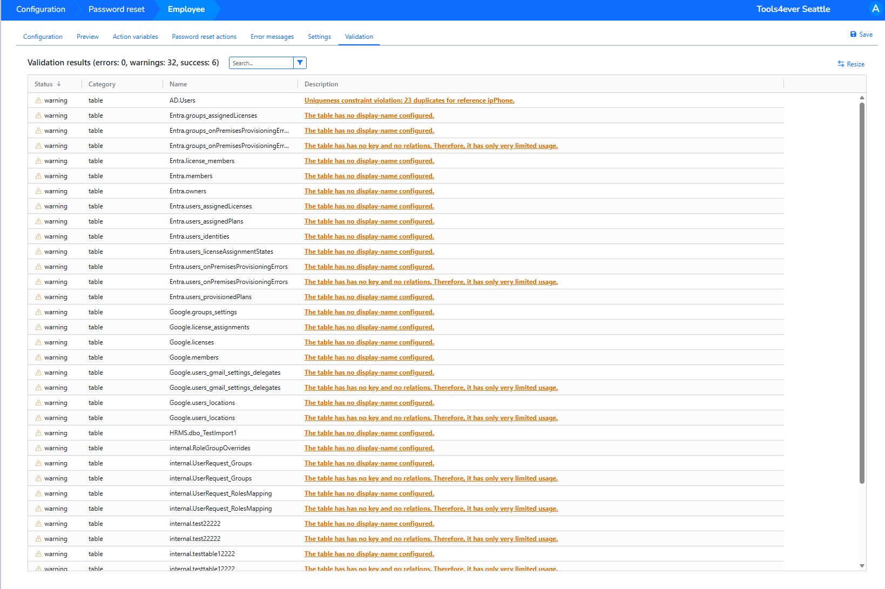Screen dimensions: 885x589
Task: Open the ipPhone uniqueness constraint violation link
Action: click(409, 100)
